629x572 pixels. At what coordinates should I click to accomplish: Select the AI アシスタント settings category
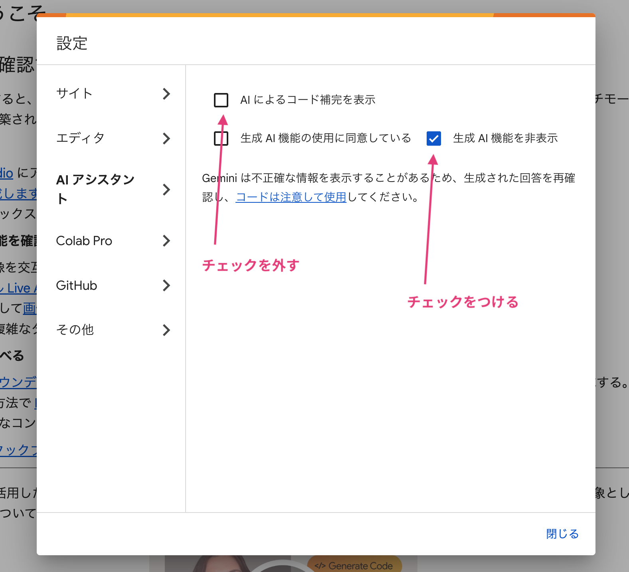pyautogui.click(x=95, y=189)
